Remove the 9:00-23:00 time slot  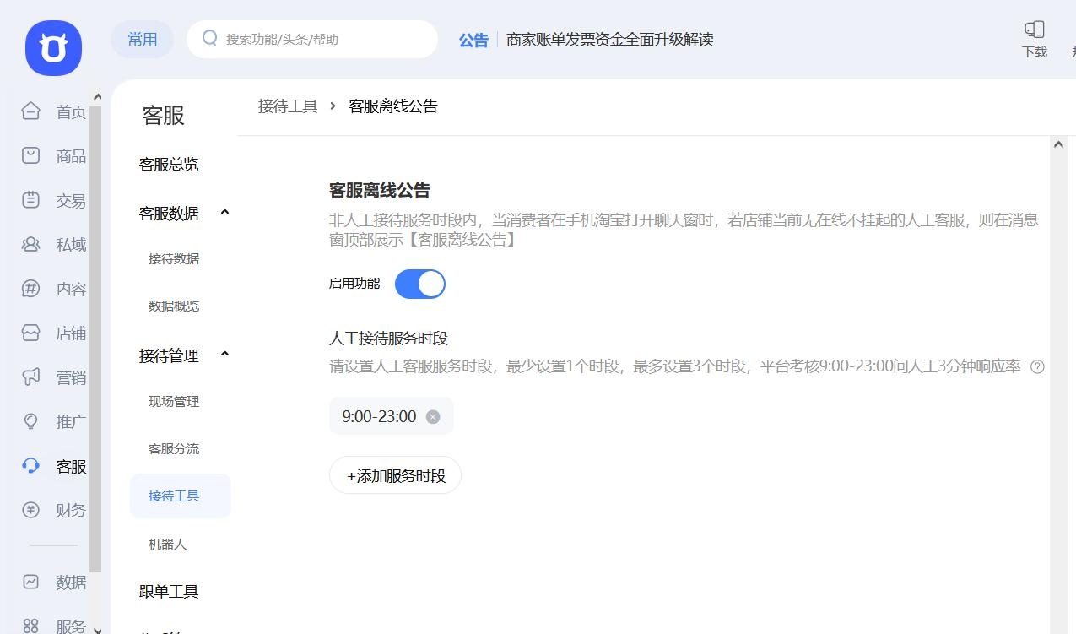(433, 416)
